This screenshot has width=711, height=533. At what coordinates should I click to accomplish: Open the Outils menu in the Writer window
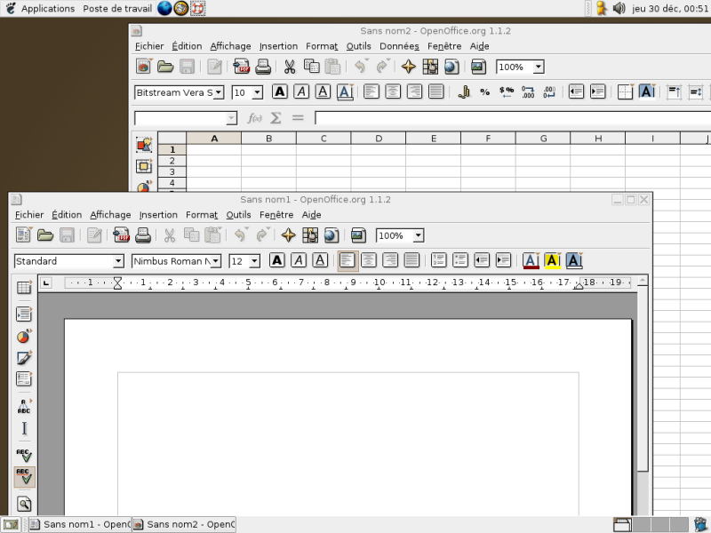[238, 215]
